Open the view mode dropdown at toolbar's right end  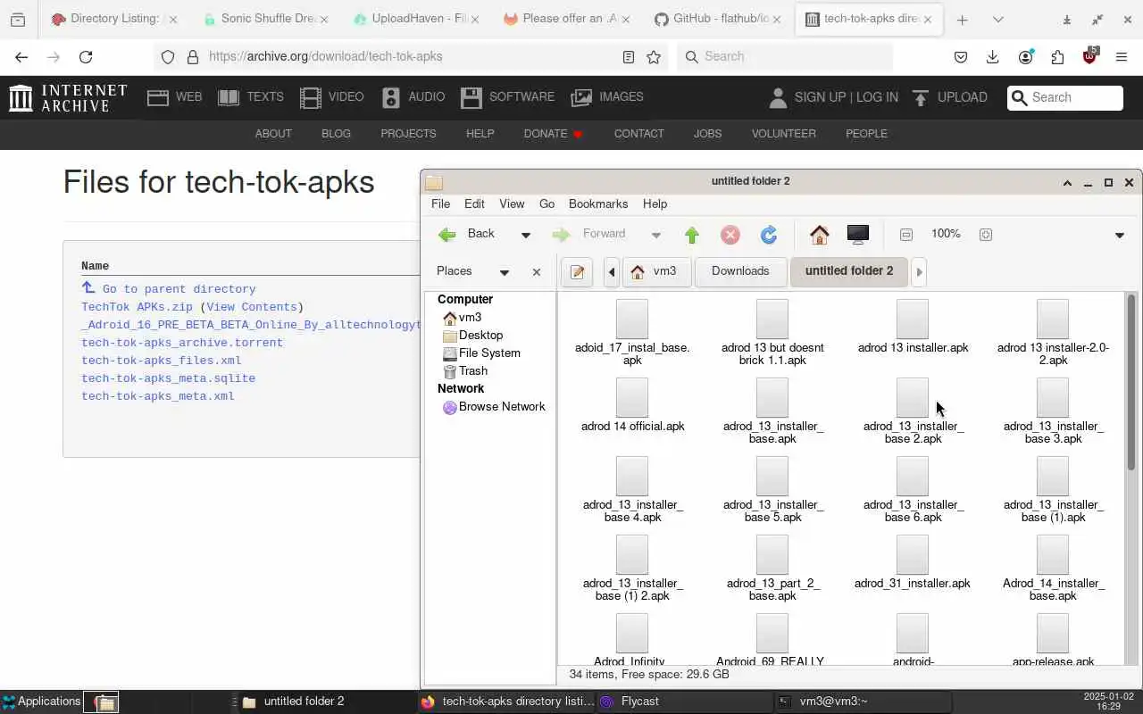pyautogui.click(x=1120, y=236)
